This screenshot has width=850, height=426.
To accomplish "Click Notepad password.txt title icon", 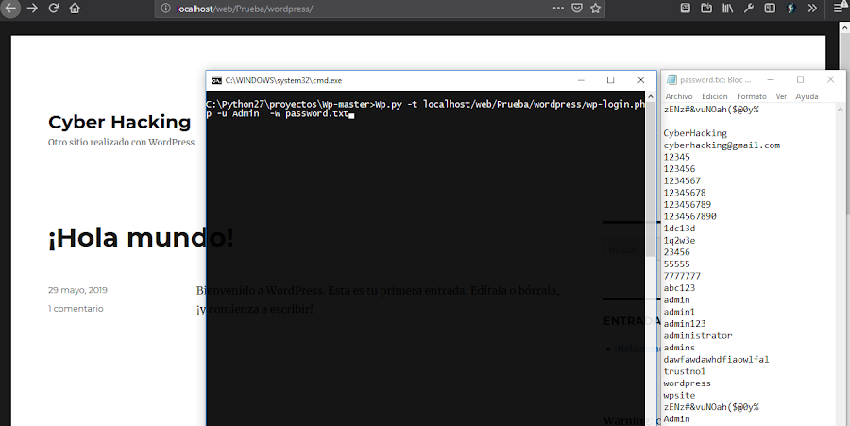I will (x=671, y=79).
